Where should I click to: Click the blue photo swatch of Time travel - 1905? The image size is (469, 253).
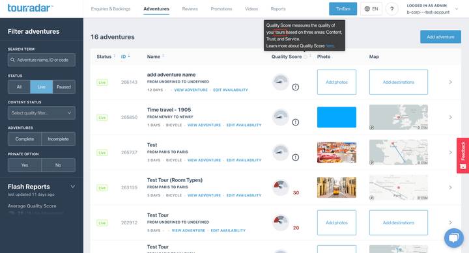tap(337, 117)
